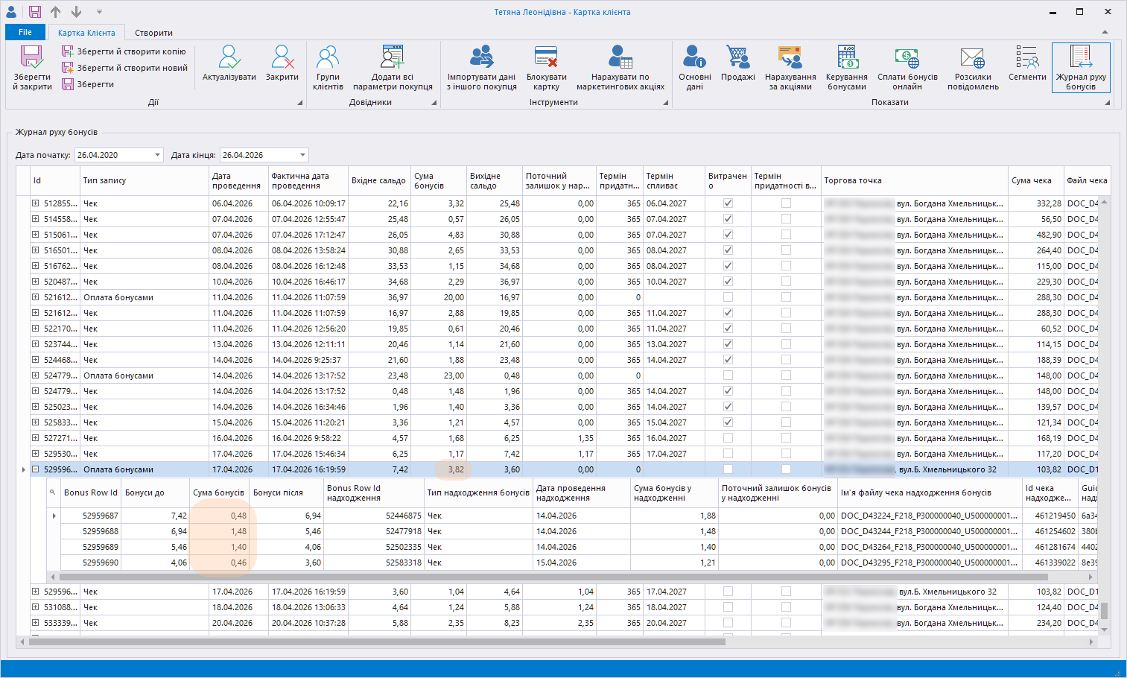The width and height of the screenshot is (1127, 678).
Task: Open Розсилки повідомлень section
Action: tap(972, 66)
